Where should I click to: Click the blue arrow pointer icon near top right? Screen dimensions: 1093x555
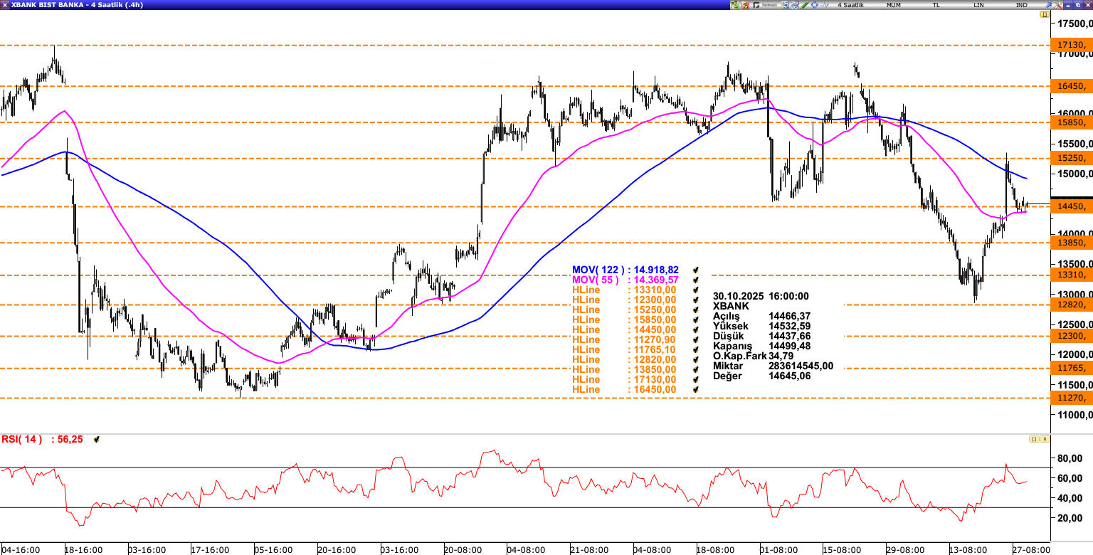coord(1048,5)
